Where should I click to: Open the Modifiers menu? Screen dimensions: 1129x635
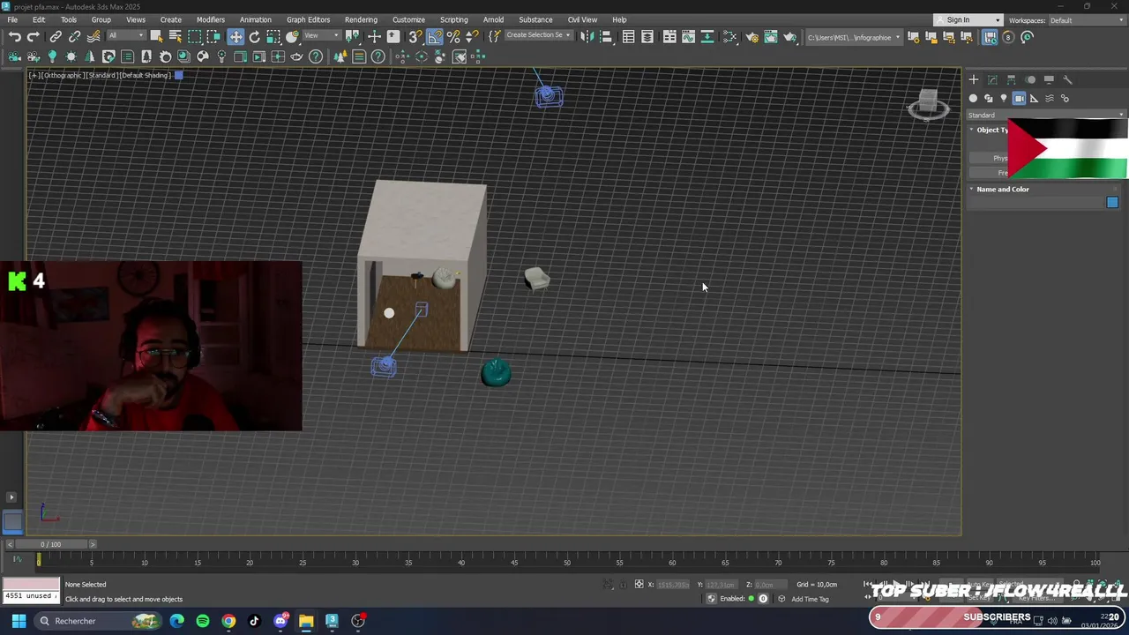(210, 19)
